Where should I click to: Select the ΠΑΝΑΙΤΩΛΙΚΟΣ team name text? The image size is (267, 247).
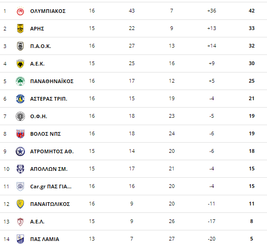click(50, 204)
